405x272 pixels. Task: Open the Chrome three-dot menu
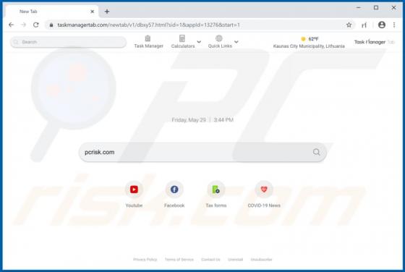coord(394,25)
